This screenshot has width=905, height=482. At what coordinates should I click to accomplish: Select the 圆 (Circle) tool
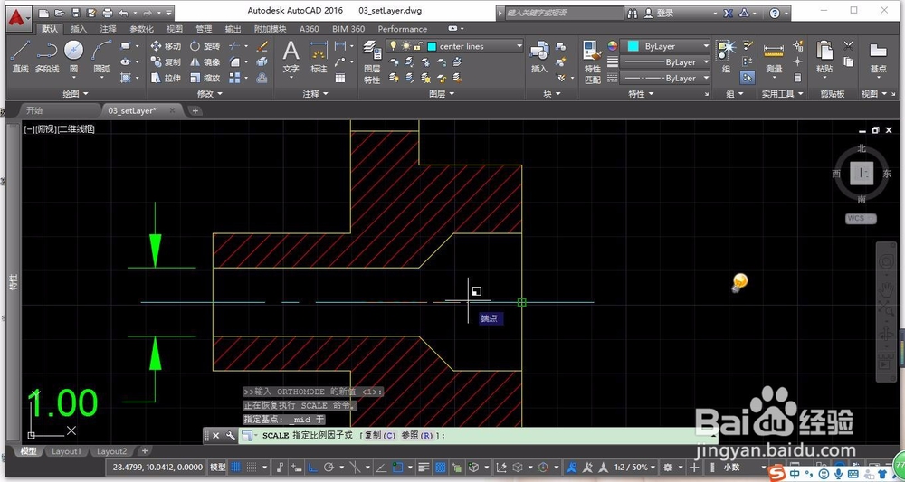74,57
